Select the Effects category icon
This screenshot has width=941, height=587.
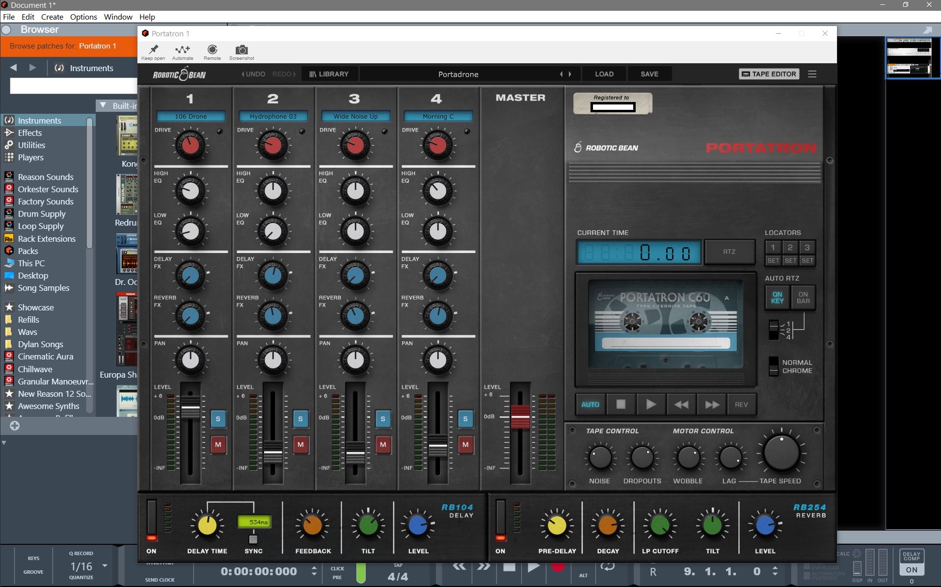pos(9,132)
